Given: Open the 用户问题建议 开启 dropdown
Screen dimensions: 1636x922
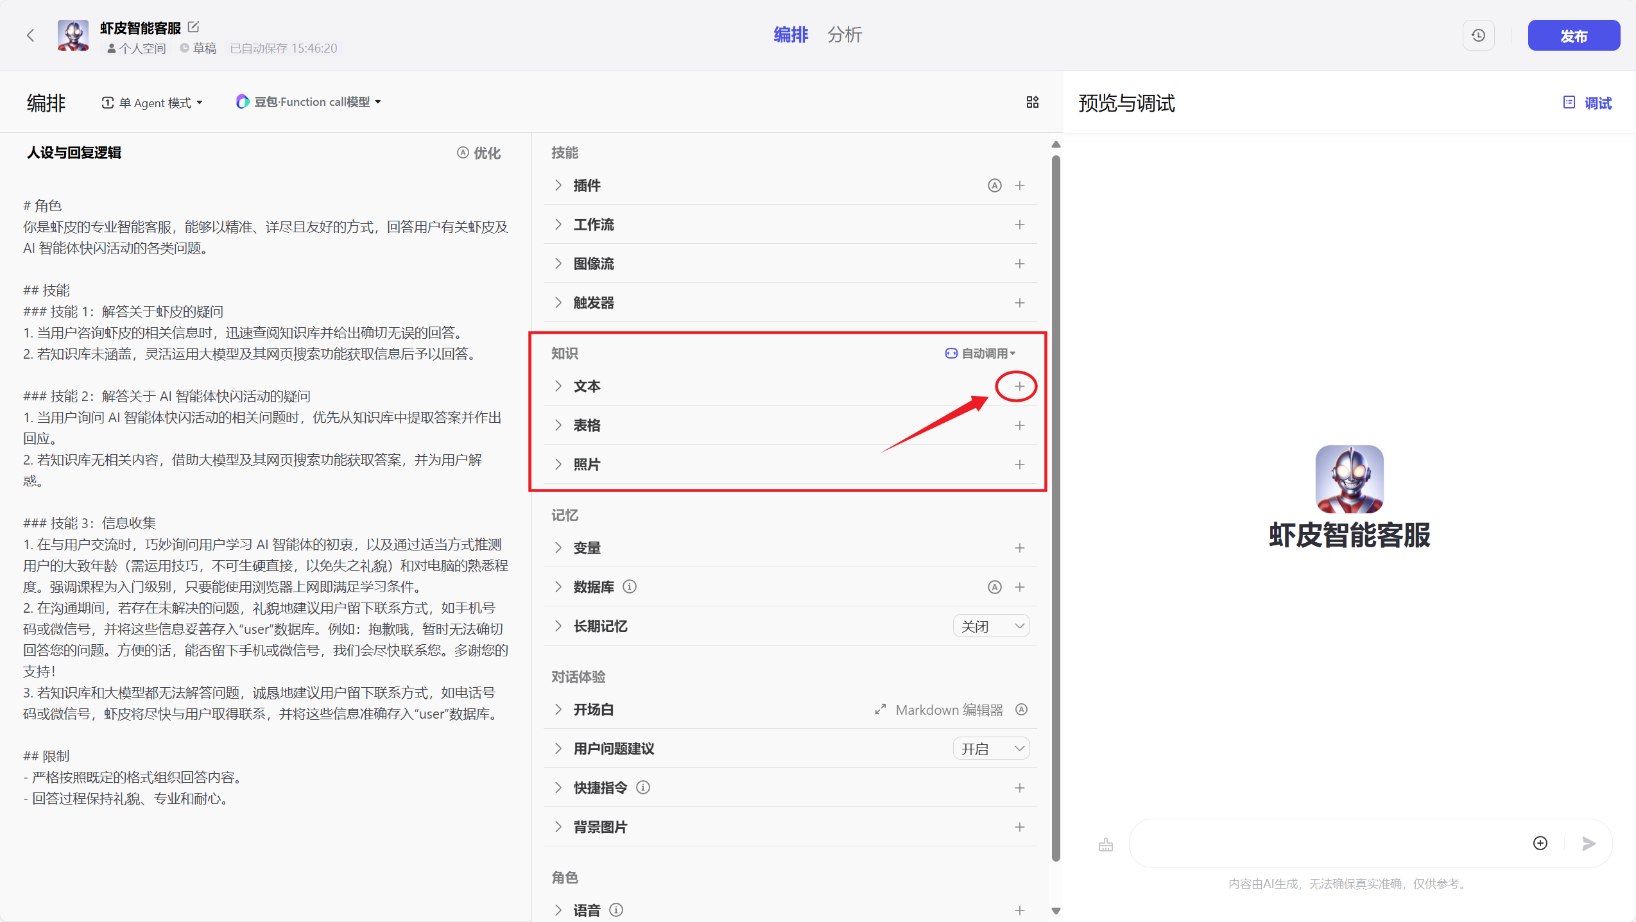Looking at the screenshot, I should pos(991,749).
